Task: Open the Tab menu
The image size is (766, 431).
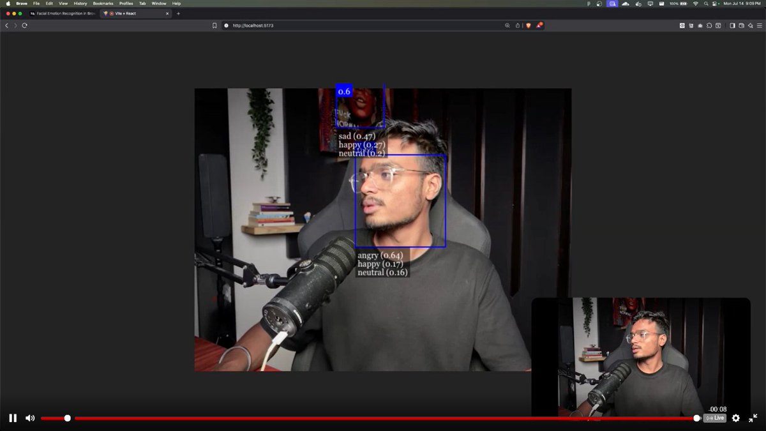Action: click(142, 3)
